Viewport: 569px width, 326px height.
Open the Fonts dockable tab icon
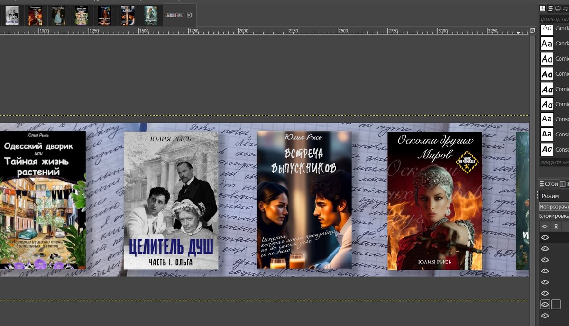click(542, 9)
